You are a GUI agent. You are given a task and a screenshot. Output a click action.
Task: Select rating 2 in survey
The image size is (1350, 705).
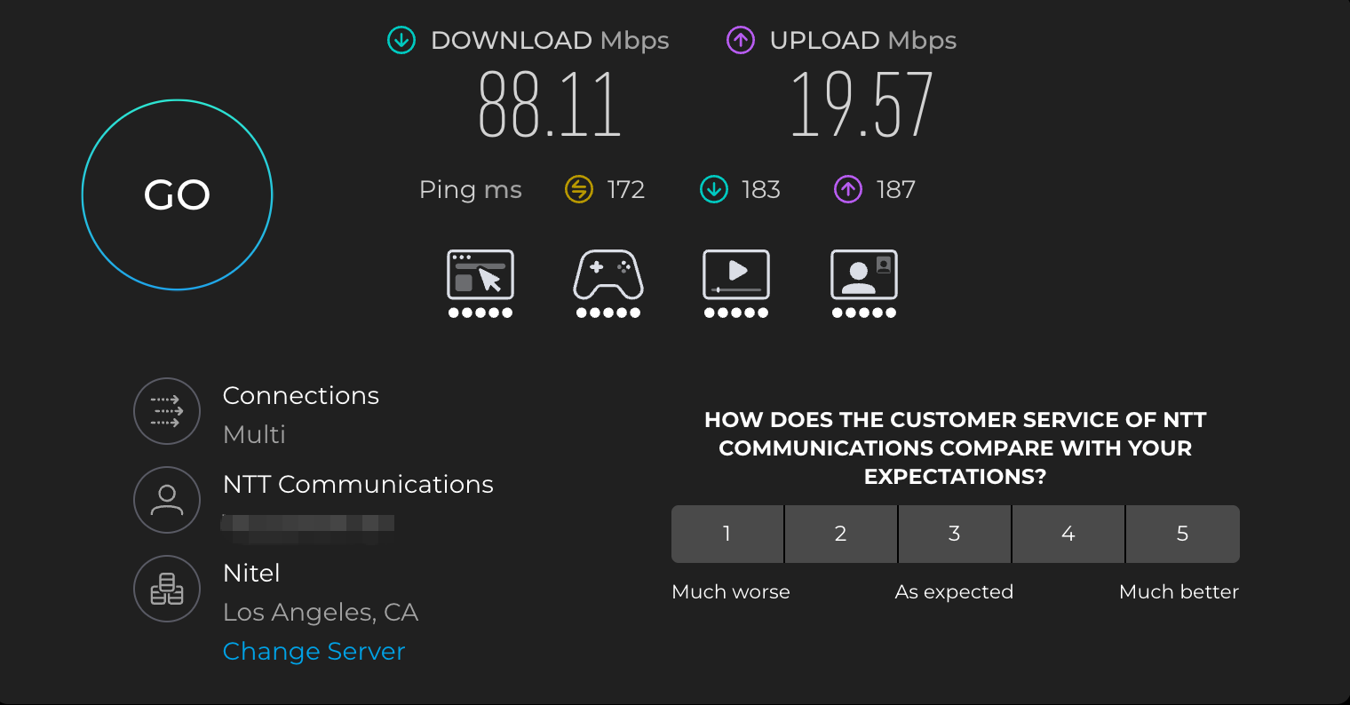pyautogui.click(x=841, y=534)
